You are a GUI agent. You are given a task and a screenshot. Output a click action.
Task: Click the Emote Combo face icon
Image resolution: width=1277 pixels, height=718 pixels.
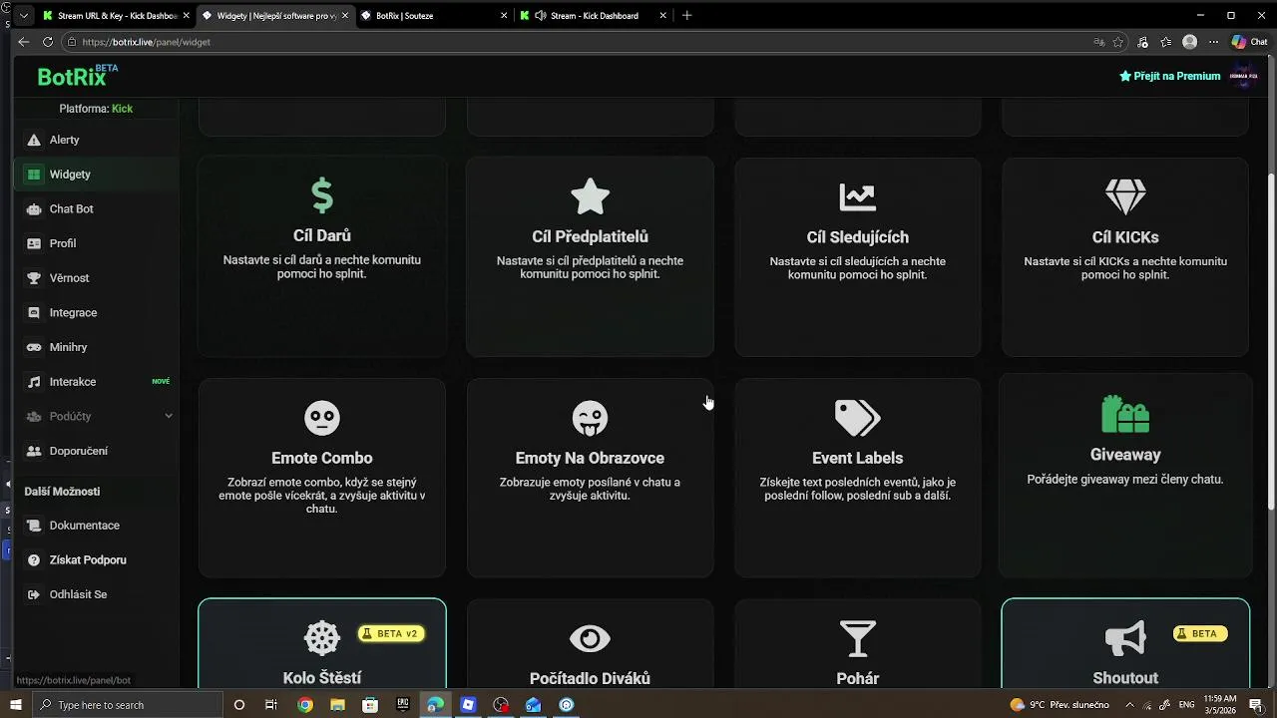pos(322,418)
